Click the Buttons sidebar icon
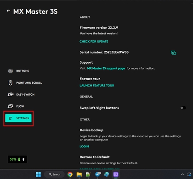The height and width of the screenshot is (179, 193). [x=11, y=71]
